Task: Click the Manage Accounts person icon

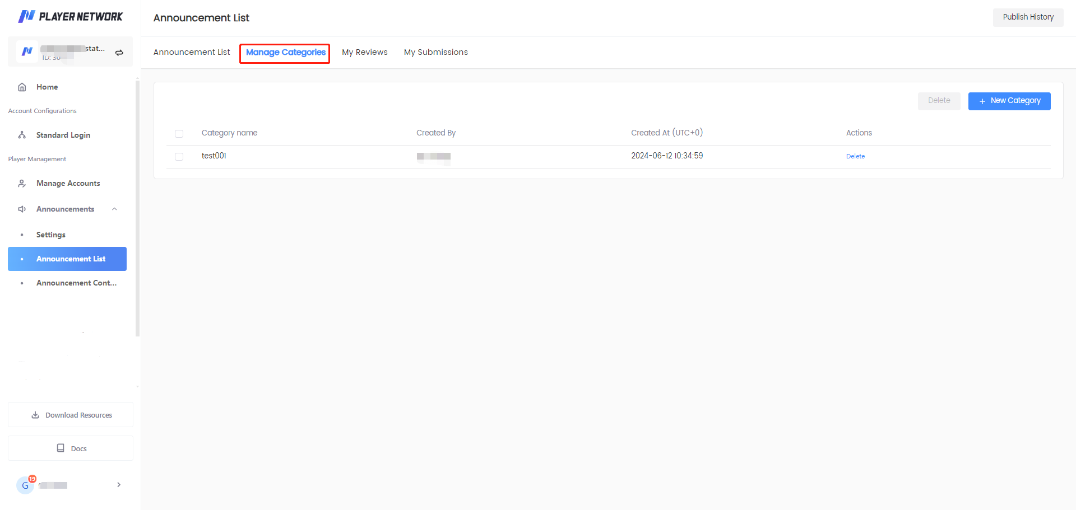Action: tap(22, 184)
